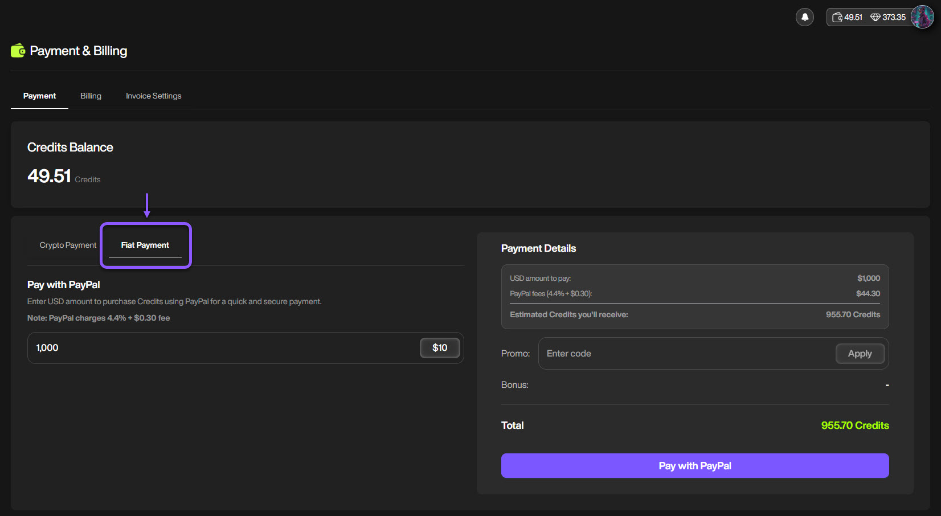Apply the promo code
The height and width of the screenshot is (516, 941).
(860, 354)
